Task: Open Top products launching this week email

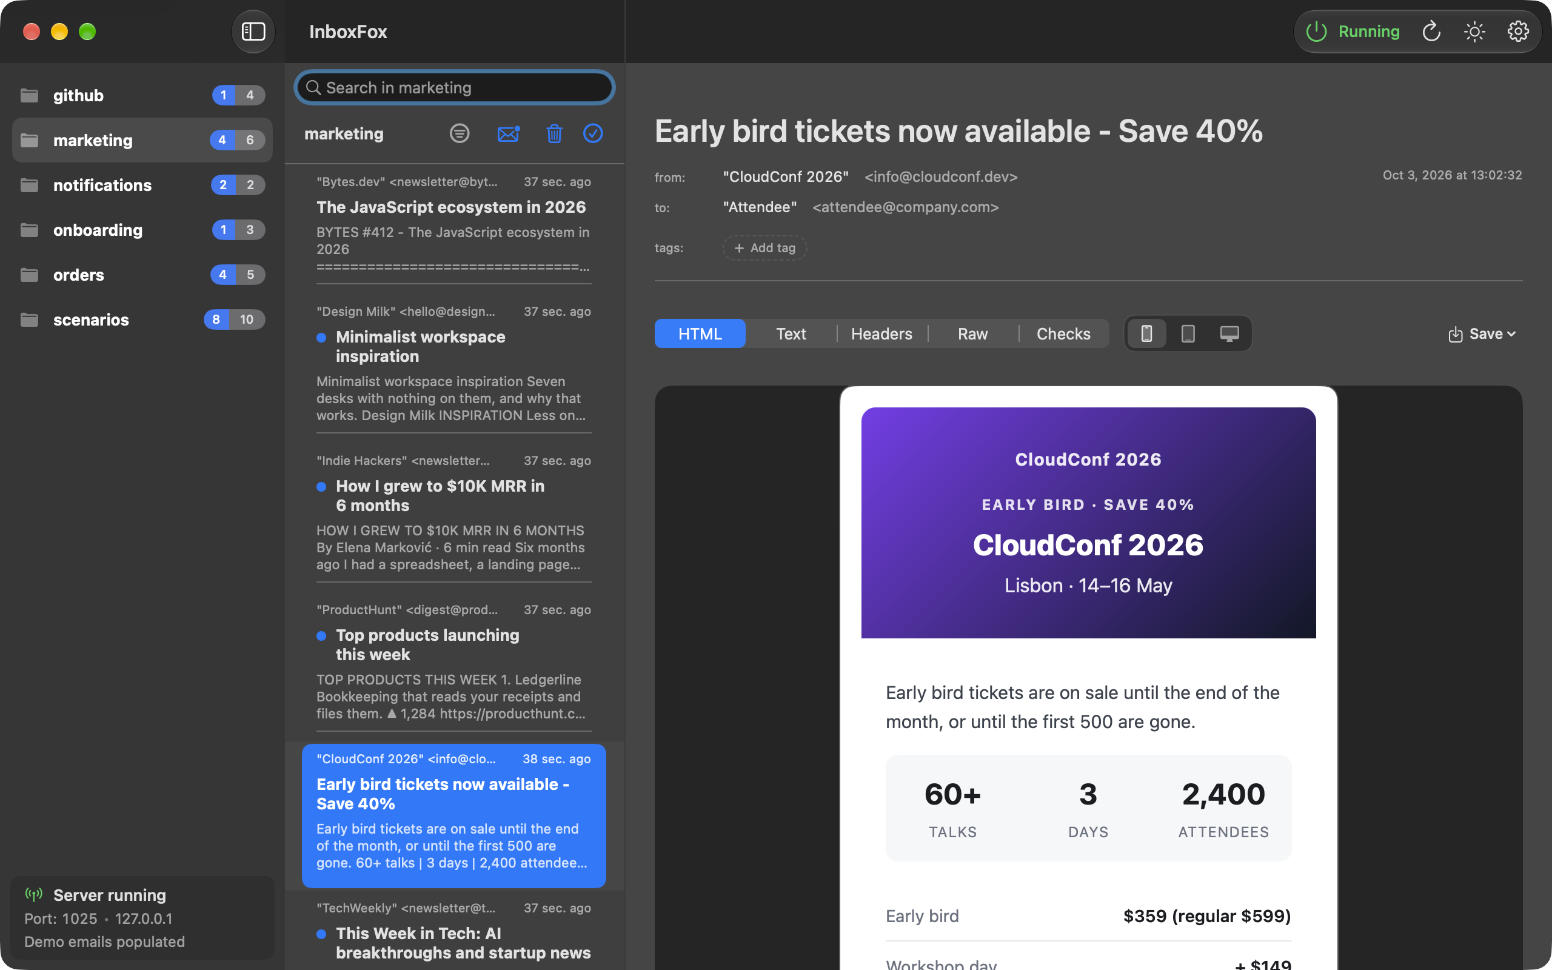Action: [454, 661]
